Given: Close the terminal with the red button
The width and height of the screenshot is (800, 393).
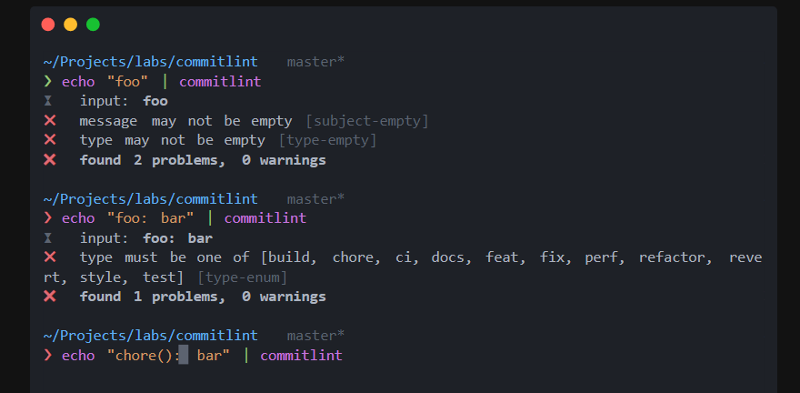Looking at the screenshot, I should [48, 25].
